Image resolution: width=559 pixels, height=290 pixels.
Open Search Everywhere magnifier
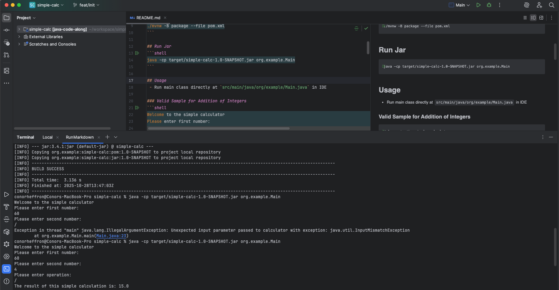pos(551,5)
